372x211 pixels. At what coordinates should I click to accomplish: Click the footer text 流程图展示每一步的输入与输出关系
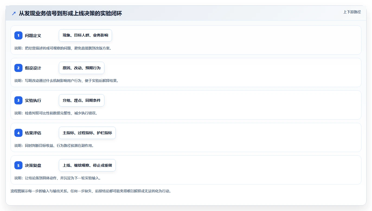(x=39, y=191)
